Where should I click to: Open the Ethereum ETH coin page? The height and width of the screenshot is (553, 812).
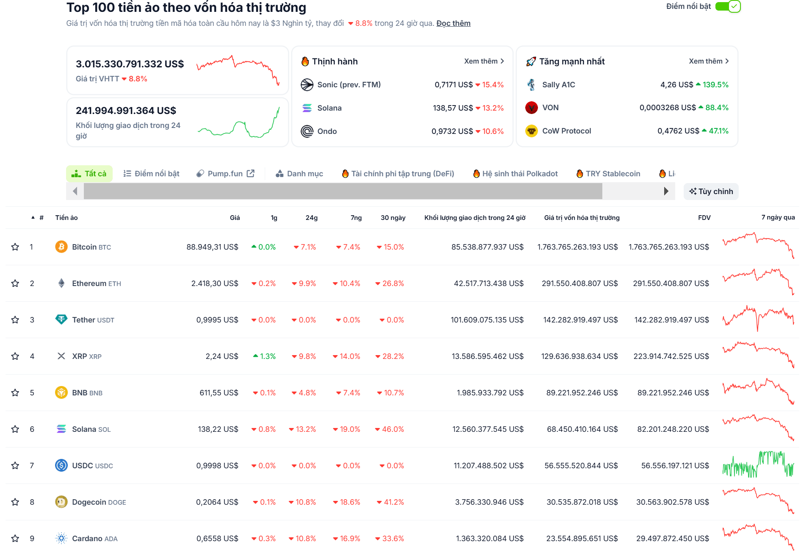97,283
